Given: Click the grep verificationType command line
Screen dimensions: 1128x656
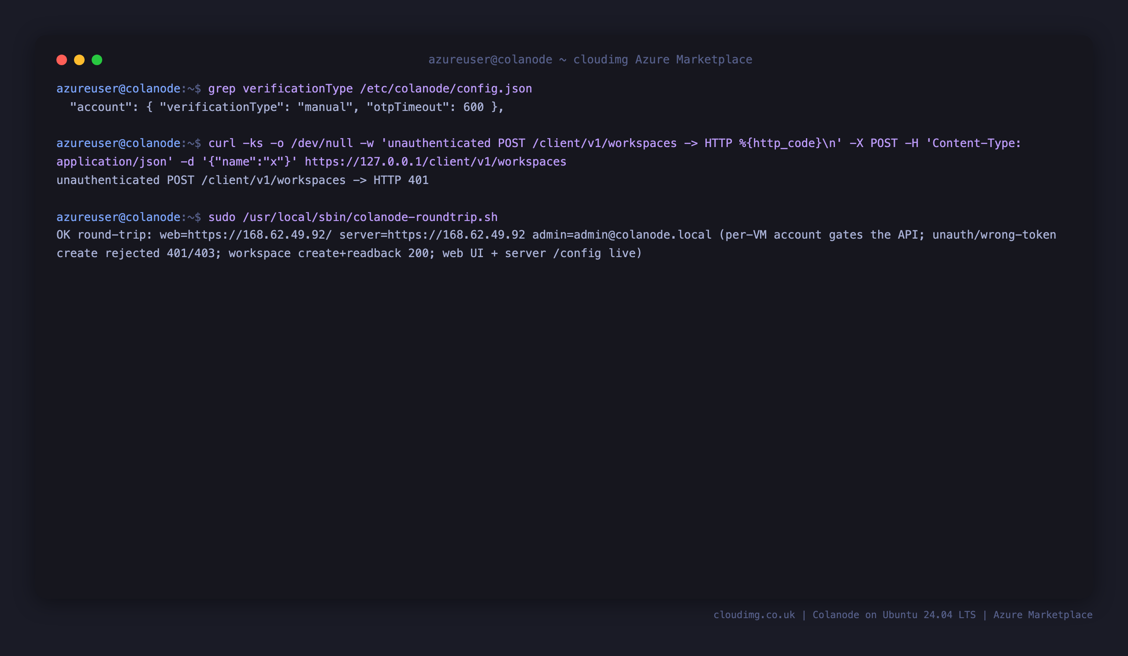Looking at the screenshot, I should point(294,88).
